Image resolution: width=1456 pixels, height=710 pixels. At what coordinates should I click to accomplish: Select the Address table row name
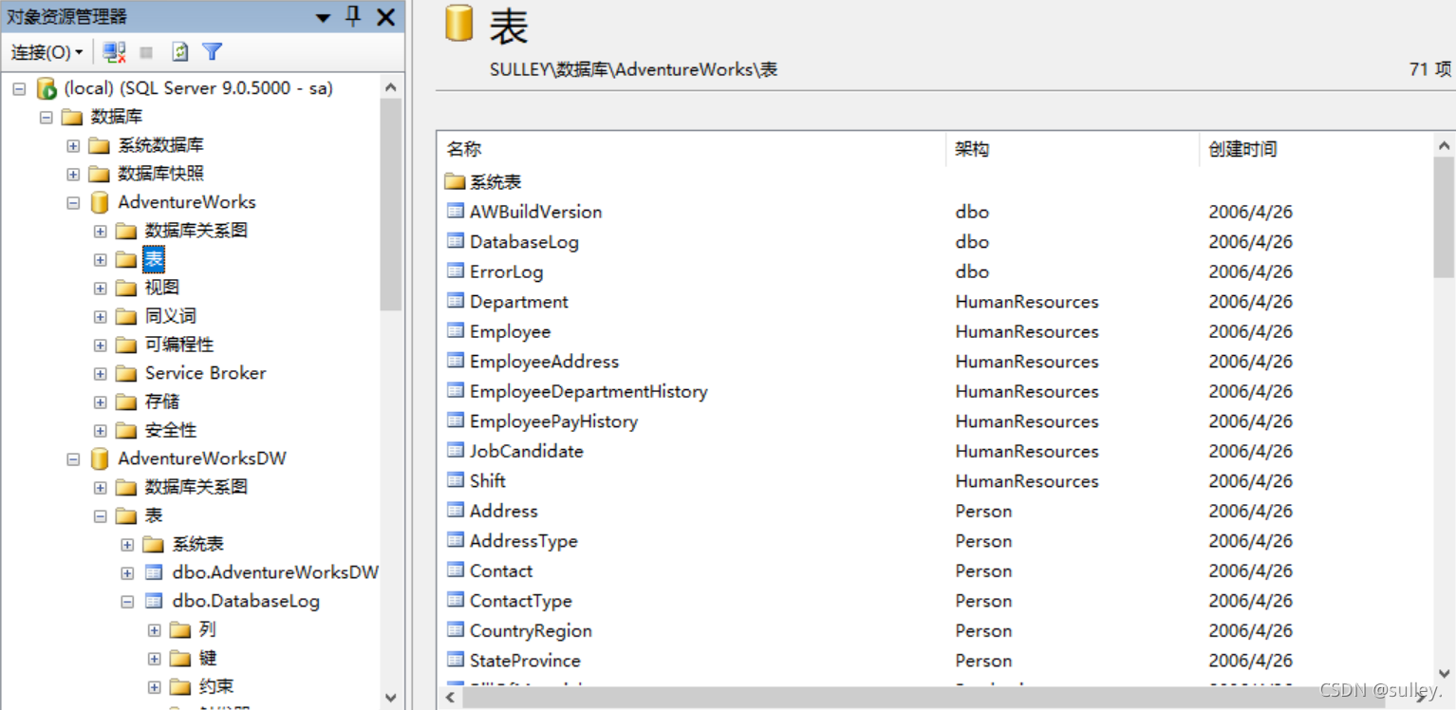(x=504, y=511)
